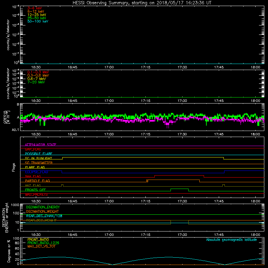
Task: Select the FLARE_FLAG label
Action: (x=35, y=167)
